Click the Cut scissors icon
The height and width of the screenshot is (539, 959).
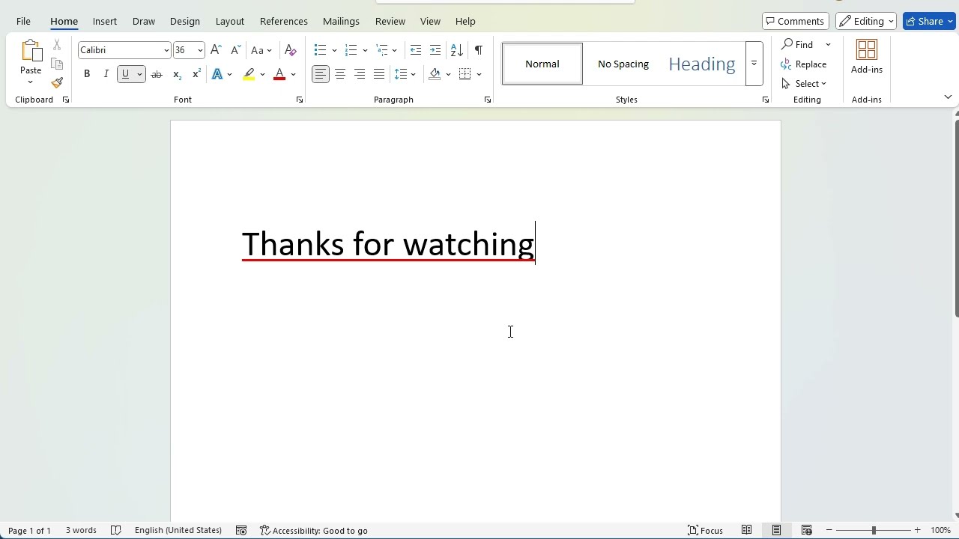tap(57, 46)
